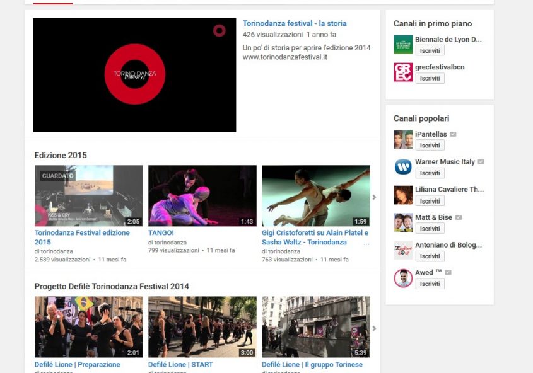This screenshot has height=373, width=533.
Task: Open Matt & Bise channel name
Action: [433, 217]
